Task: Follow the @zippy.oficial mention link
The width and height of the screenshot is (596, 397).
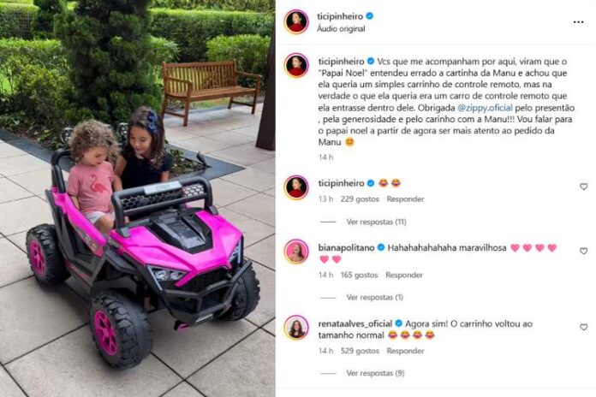Action: pyautogui.click(x=485, y=108)
